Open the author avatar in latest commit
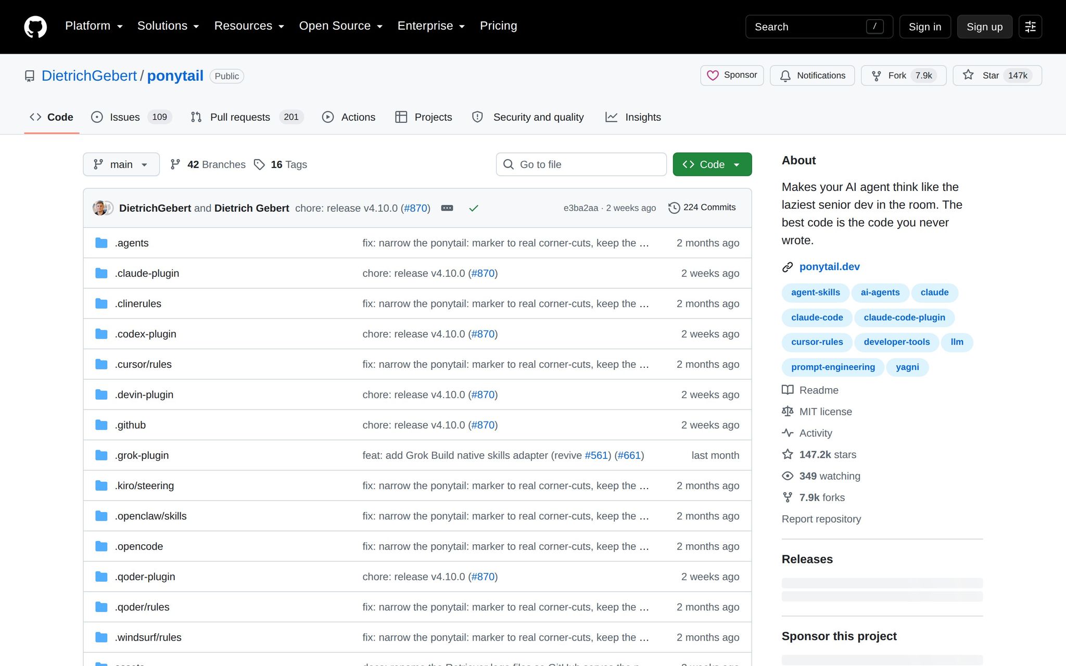This screenshot has height=666, width=1066. 100,208
